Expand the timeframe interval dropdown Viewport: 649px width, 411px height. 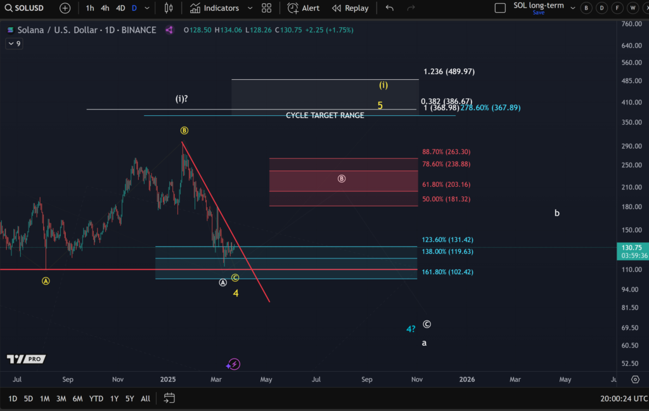(147, 8)
